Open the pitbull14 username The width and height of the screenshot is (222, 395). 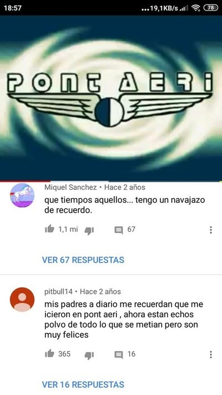click(x=58, y=292)
